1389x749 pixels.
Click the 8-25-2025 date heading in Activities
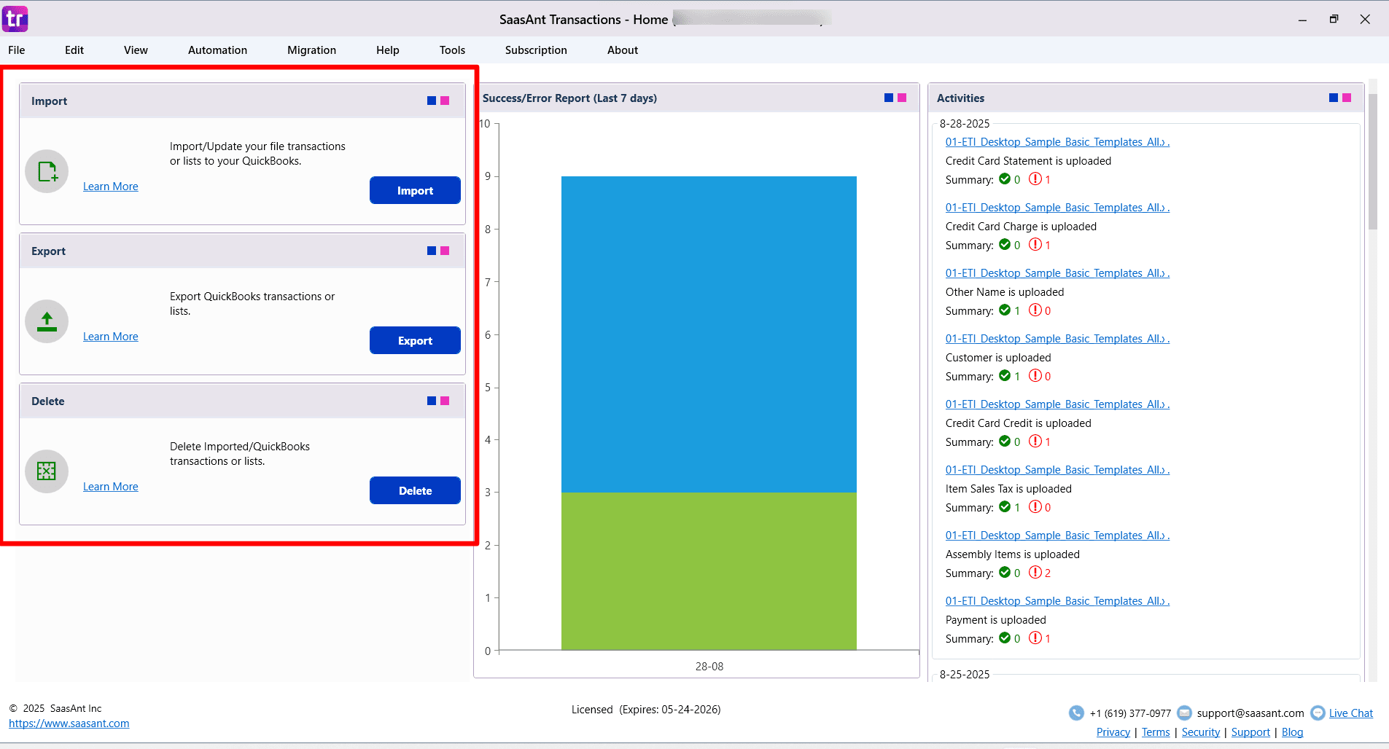[965, 675]
